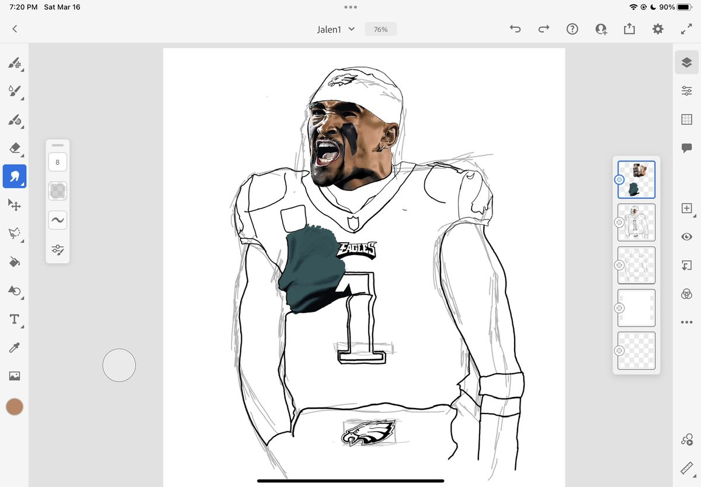This screenshot has height=487, width=701.
Task: Open the Motion panel
Action: click(686, 440)
